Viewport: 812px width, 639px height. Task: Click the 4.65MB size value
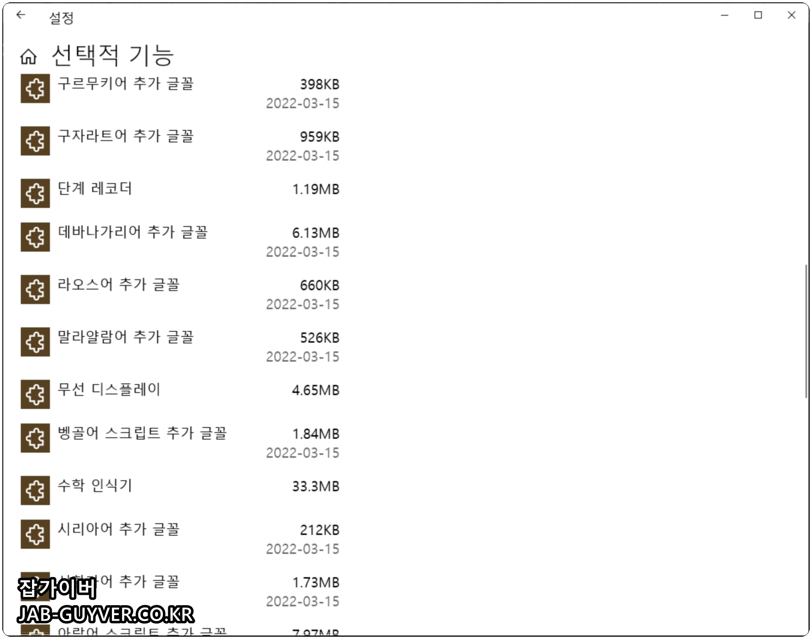pos(316,390)
